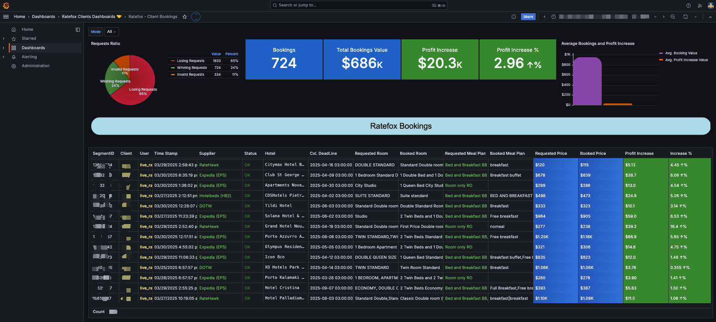
Task: Open the help question mark icon
Action: pyautogui.click(x=689, y=6)
